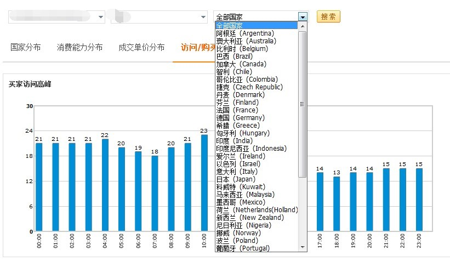Click the 06:00 bar labeled 19
Screen dimensions: 450x261
point(138,191)
